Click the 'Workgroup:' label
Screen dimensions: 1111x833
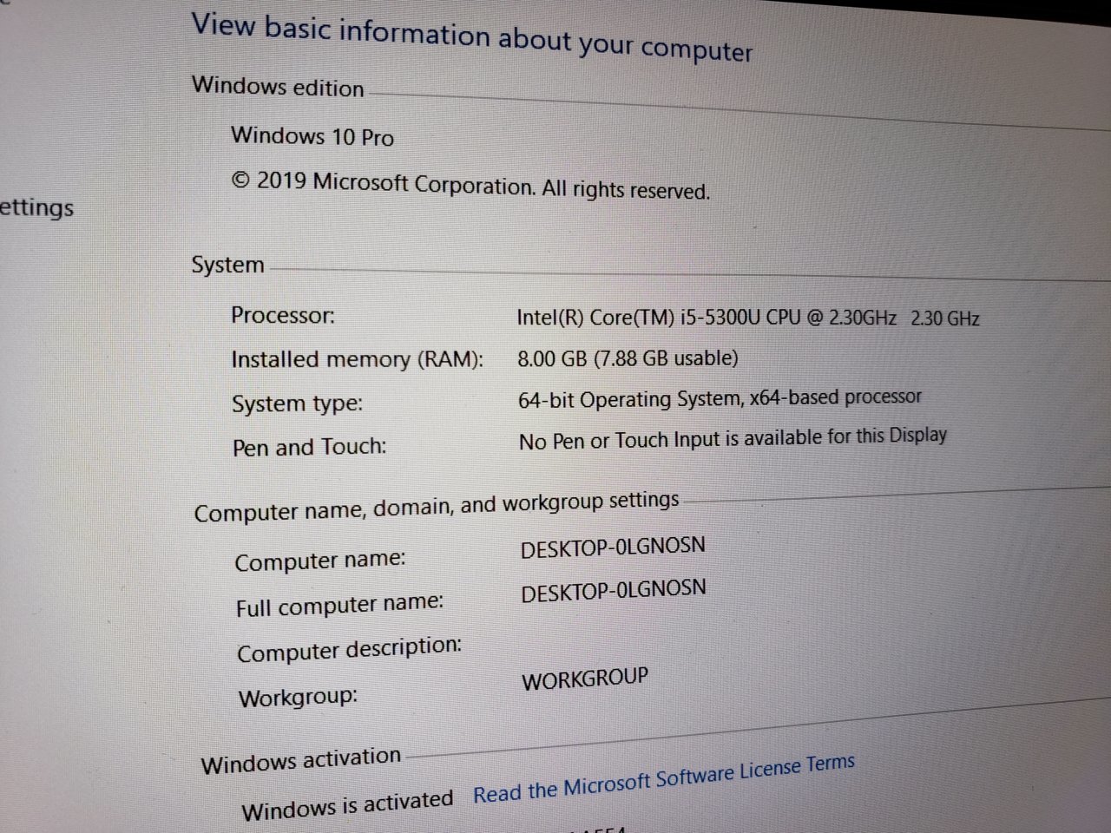click(x=298, y=697)
